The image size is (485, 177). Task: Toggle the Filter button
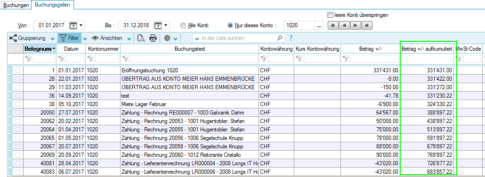(69, 38)
